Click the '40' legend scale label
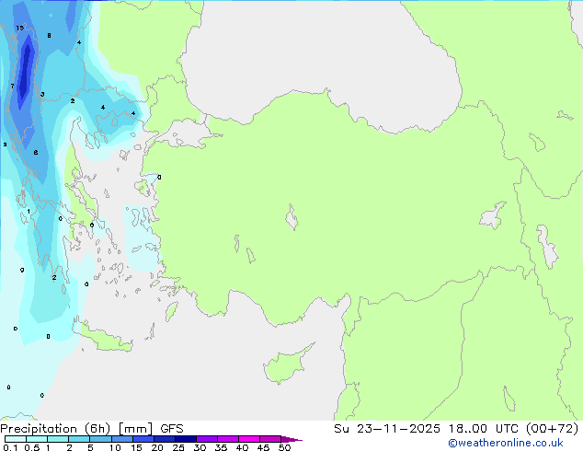 coord(242,447)
